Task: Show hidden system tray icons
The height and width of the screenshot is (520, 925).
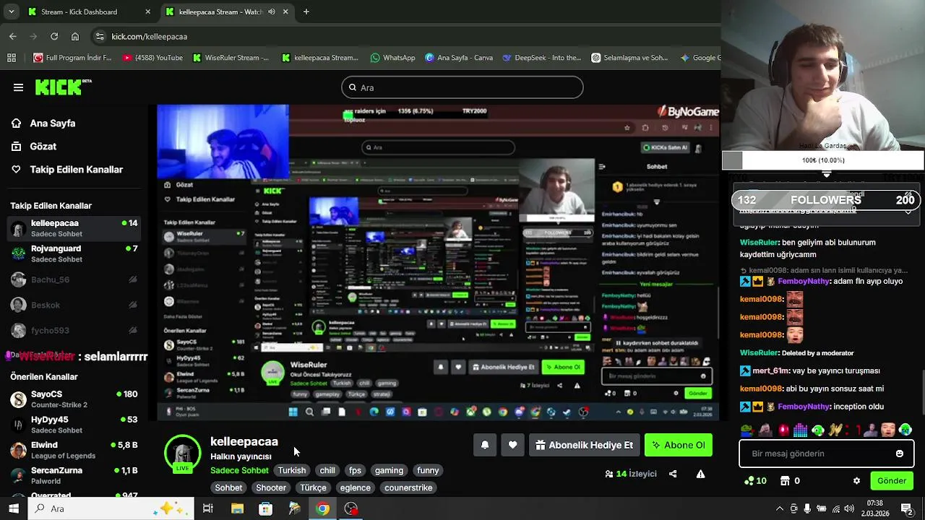Action: (x=779, y=508)
